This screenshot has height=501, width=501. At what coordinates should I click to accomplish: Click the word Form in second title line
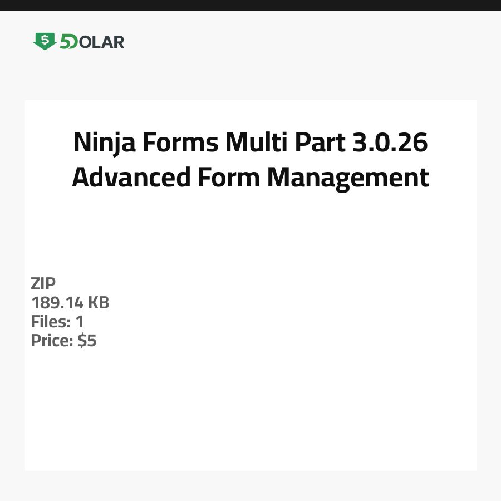(x=229, y=178)
